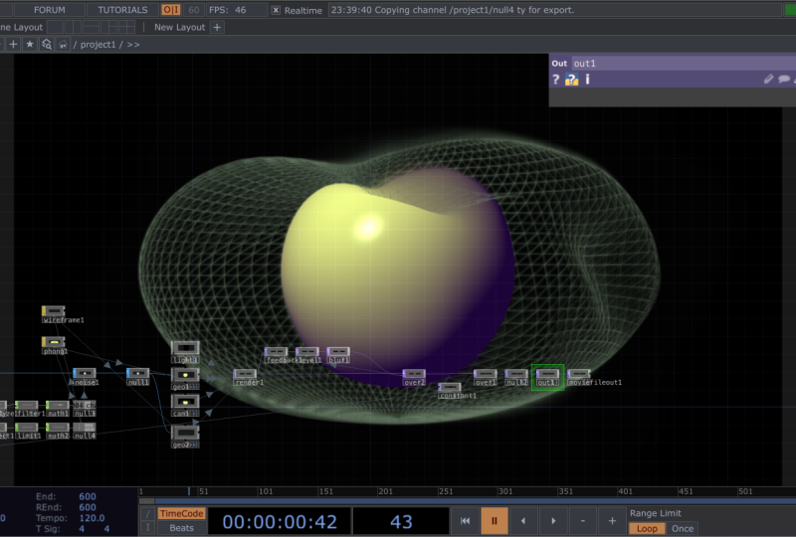Open the operator search magnifier icon
The width and height of the screenshot is (796, 537).
click(46, 45)
